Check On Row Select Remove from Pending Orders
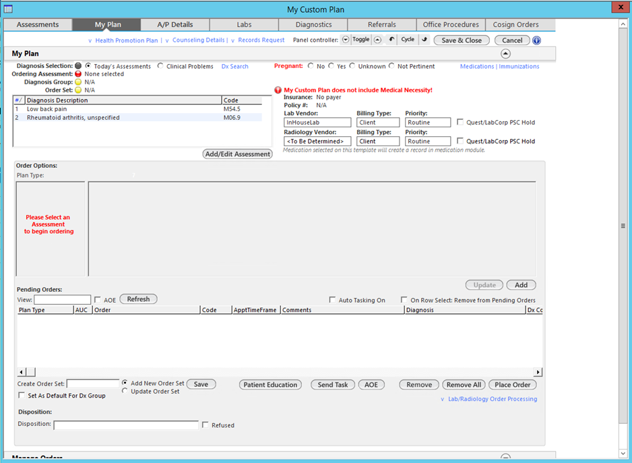The image size is (632, 463). point(404,300)
